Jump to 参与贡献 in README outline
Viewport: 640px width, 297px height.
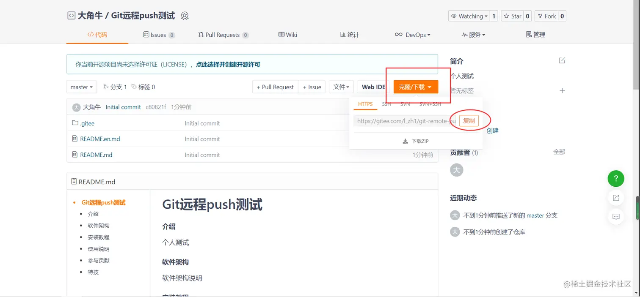point(99,260)
